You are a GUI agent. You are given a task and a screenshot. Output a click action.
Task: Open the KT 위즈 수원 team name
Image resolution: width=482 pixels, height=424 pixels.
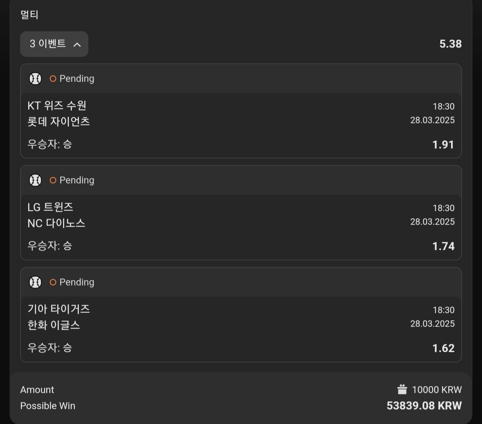[57, 106]
